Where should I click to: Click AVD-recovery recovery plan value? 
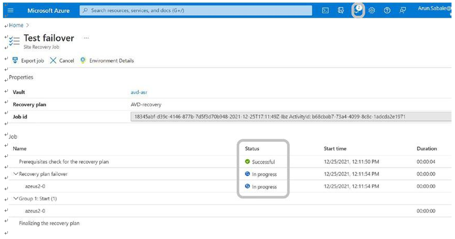(146, 104)
